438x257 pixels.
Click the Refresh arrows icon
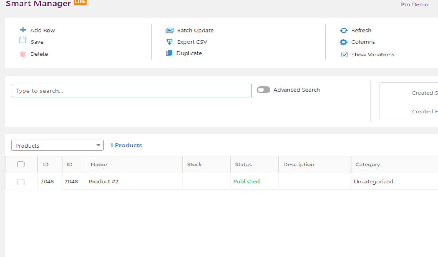coord(344,31)
